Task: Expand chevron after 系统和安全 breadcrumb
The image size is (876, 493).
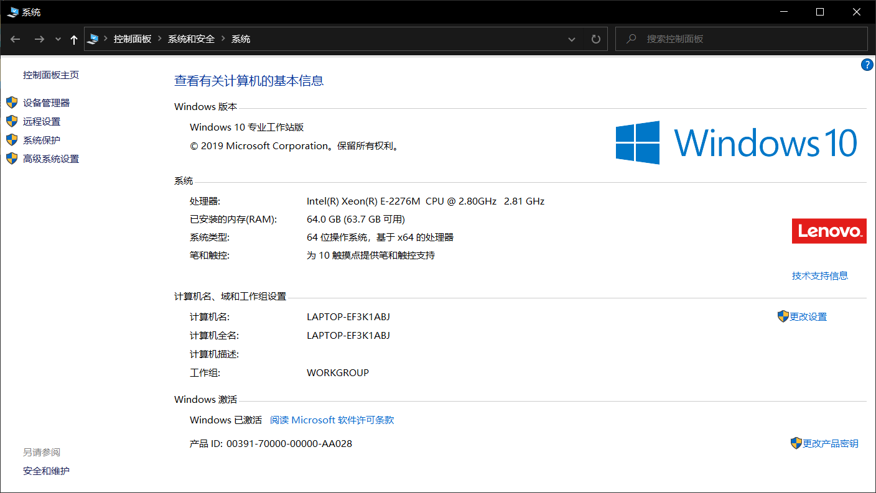Action: pyautogui.click(x=223, y=39)
